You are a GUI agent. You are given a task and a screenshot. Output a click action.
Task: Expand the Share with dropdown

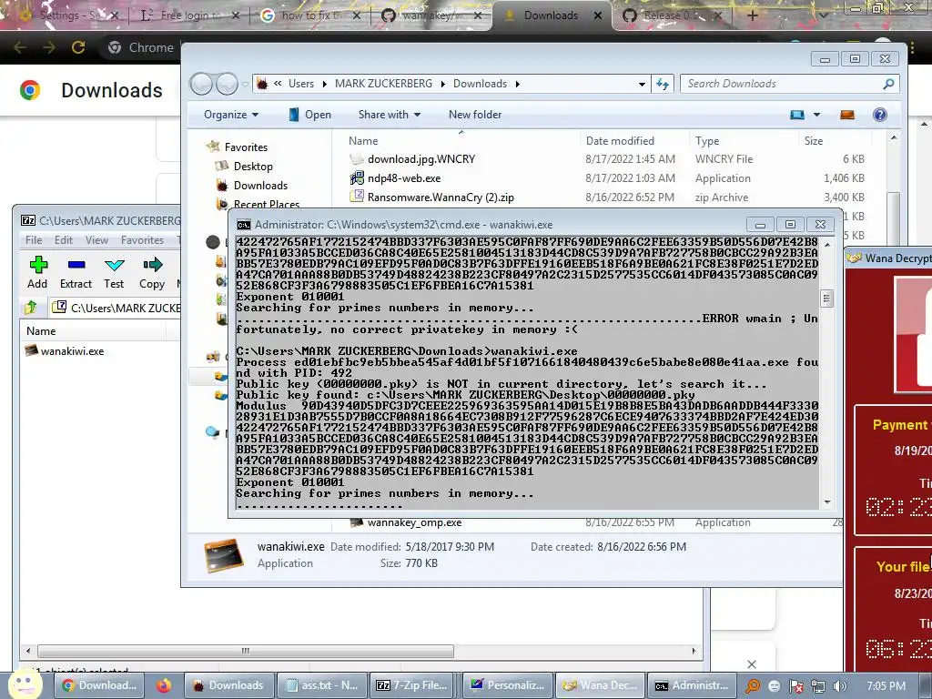click(x=390, y=115)
